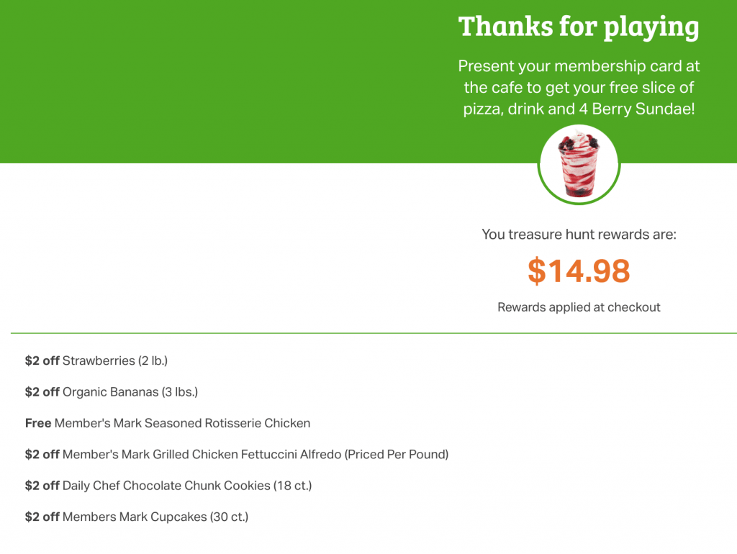Click the Rewards applied at checkout text
The width and height of the screenshot is (737, 554).
[579, 307]
